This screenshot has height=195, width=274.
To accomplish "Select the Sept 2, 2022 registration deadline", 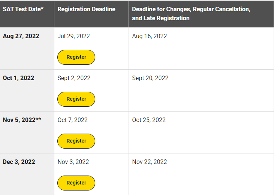I will pyautogui.click(x=74, y=78).
